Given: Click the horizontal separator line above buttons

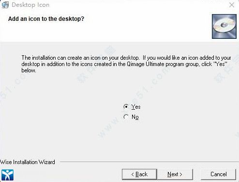Looking at the screenshot, I should point(149,162).
